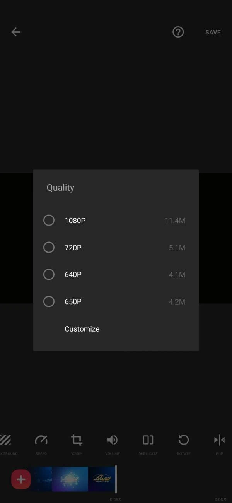Open the help question mark icon
232x503 pixels.
coord(178,32)
